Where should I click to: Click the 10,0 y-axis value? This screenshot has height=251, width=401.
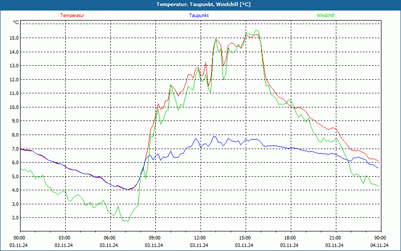pyautogui.click(x=15, y=107)
